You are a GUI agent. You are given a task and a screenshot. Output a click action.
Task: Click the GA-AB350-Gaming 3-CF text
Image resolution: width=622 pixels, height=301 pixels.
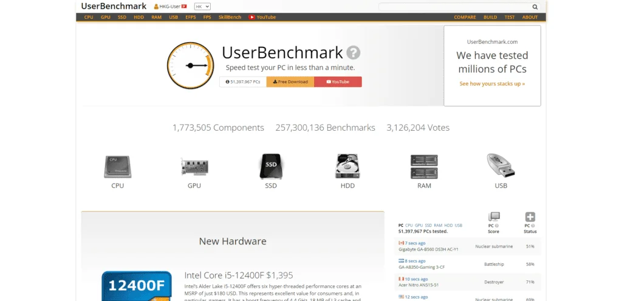pyautogui.click(x=422, y=267)
